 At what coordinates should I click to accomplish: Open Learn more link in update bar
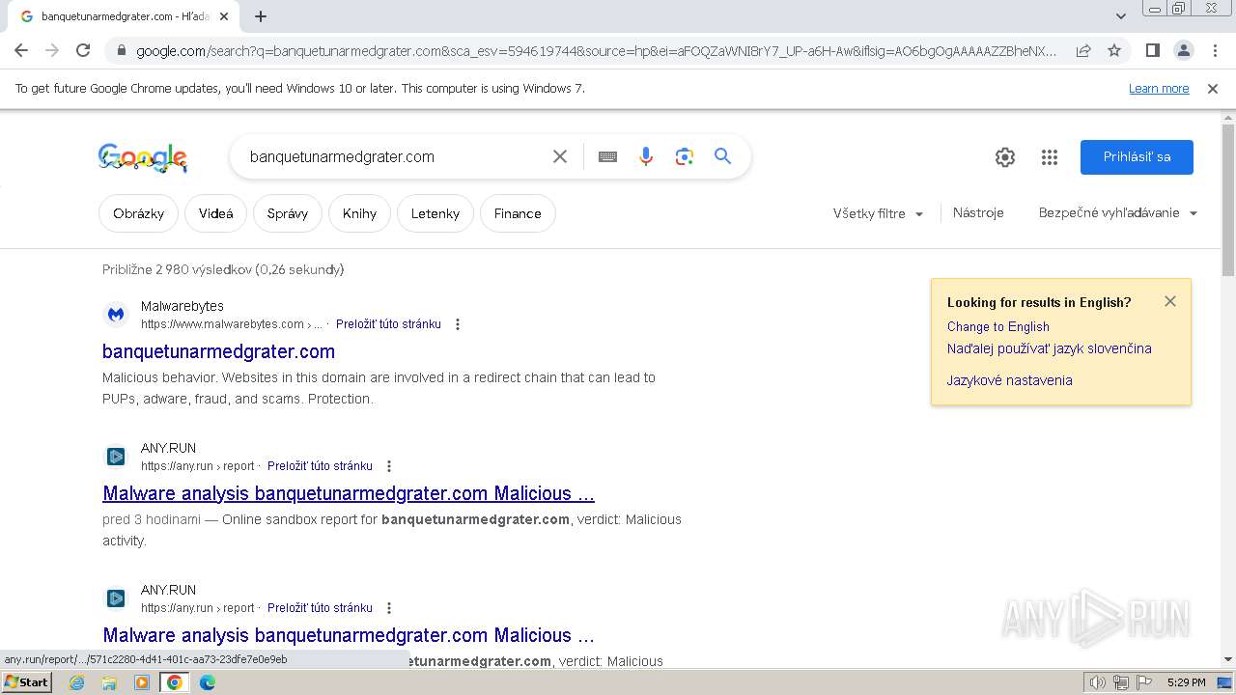[x=1159, y=89]
